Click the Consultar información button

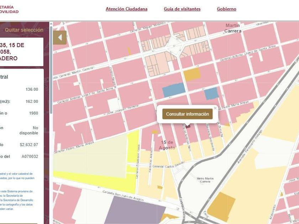(x=187, y=114)
